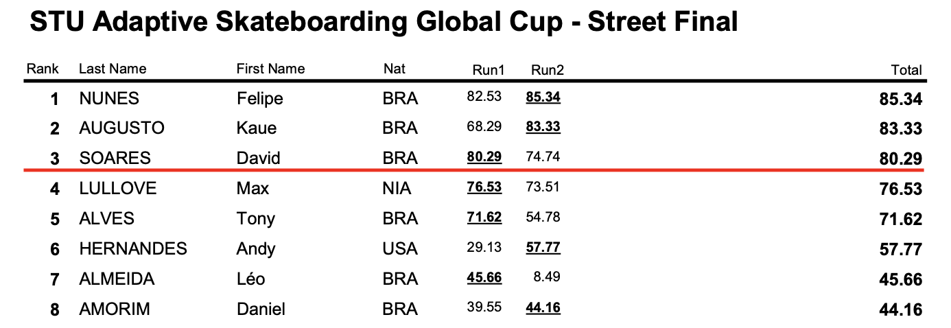Image resolution: width=951 pixels, height=328 pixels.
Task: Click the underlined 57.77 Run2 score
Action: [543, 247]
